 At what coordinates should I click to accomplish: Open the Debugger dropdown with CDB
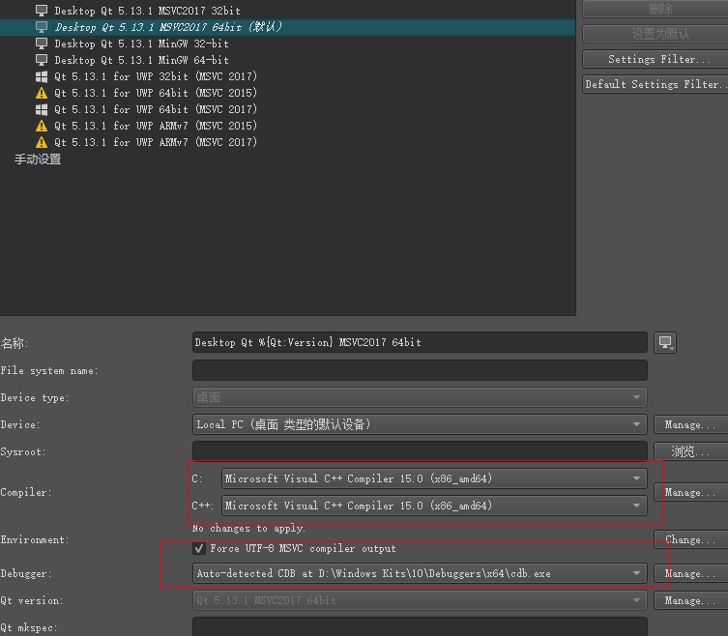(x=420, y=574)
